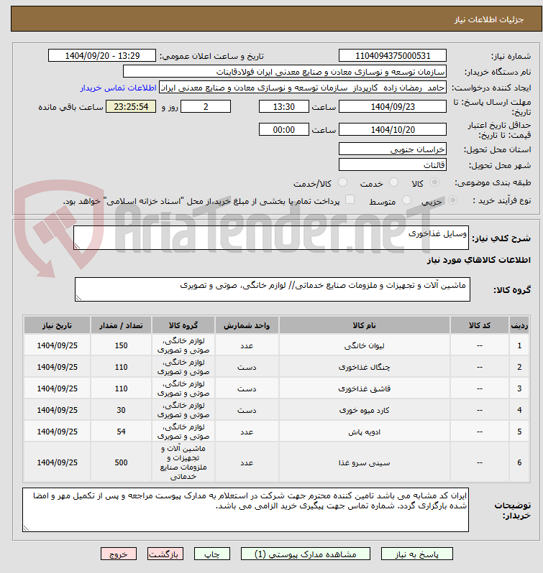Click the واحد شمارش column header

[247, 325]
